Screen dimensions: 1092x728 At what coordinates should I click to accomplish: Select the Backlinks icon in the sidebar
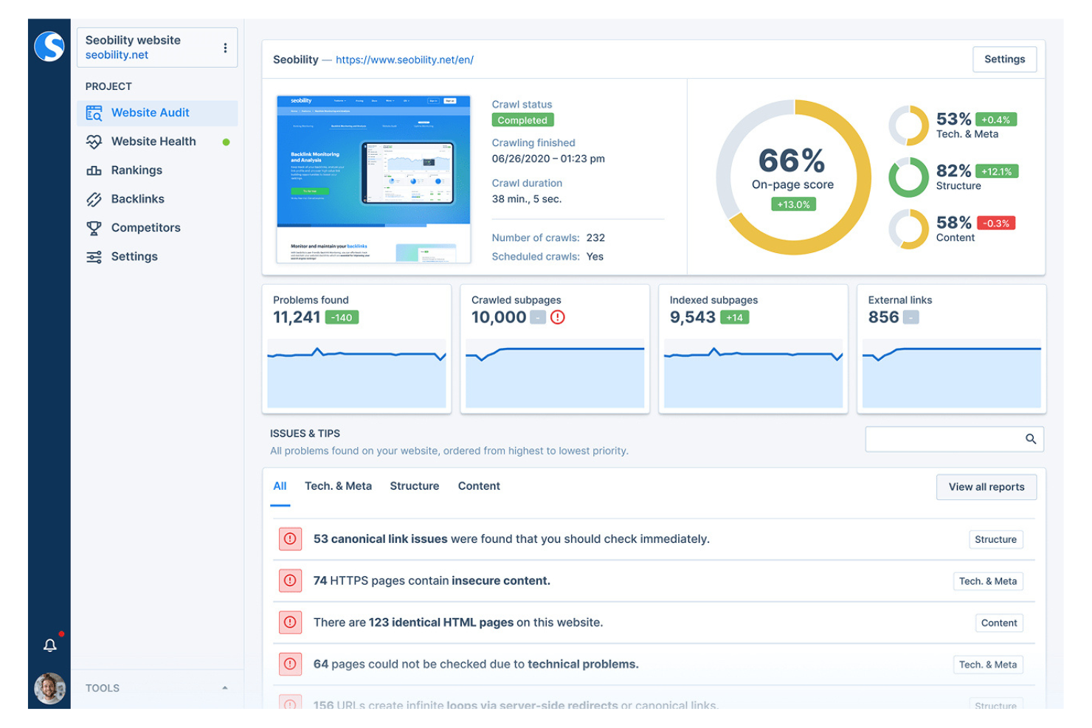tap(94, 198)
